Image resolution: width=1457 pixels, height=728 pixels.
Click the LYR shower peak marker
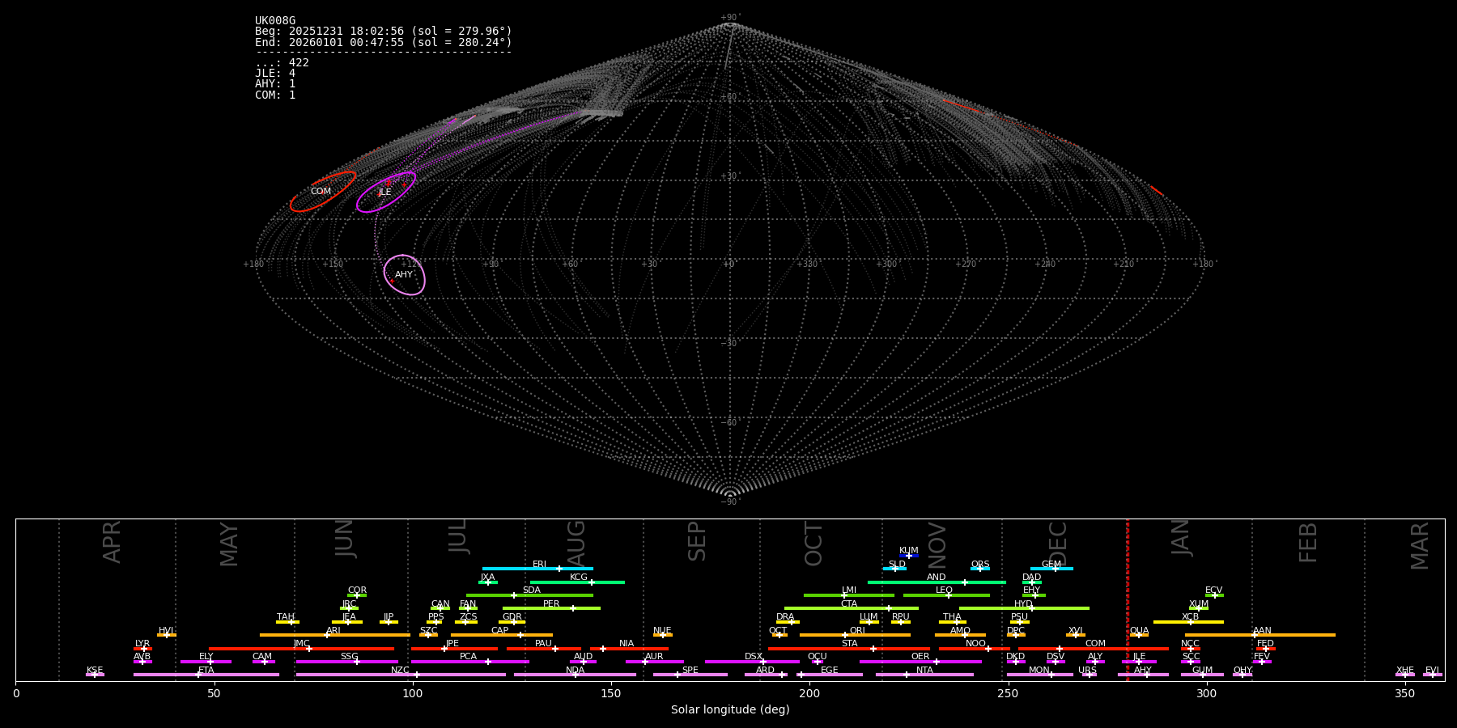tap(144, 649)
